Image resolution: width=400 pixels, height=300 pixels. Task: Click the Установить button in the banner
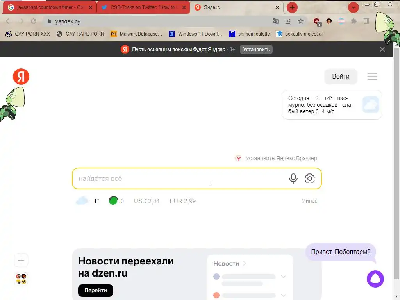click(256, 50)
